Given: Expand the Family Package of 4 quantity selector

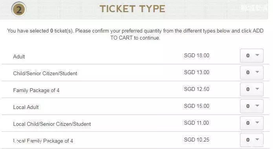Looking at the screenshot, I should click(251, 89).
